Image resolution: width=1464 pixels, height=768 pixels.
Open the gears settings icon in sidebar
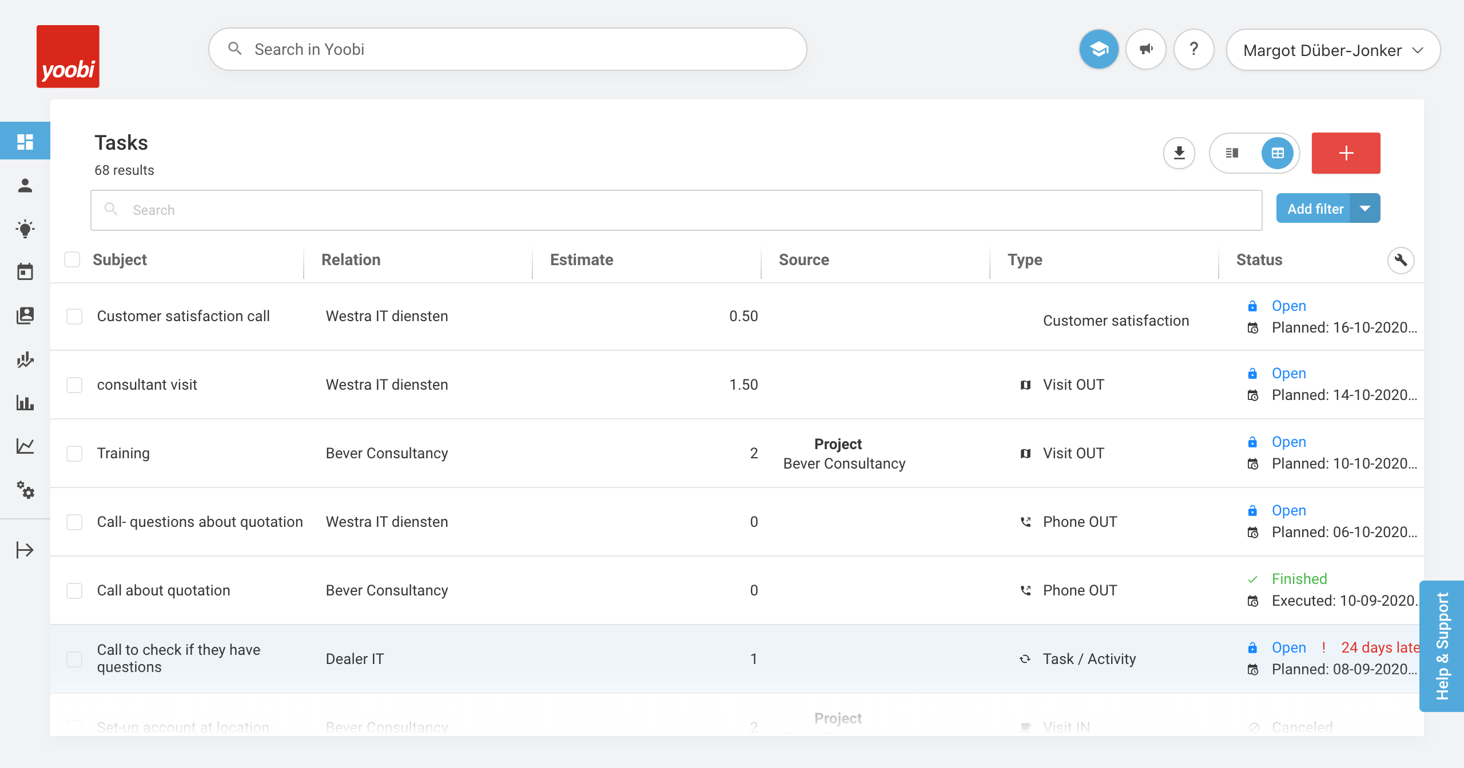coord(25,490)
